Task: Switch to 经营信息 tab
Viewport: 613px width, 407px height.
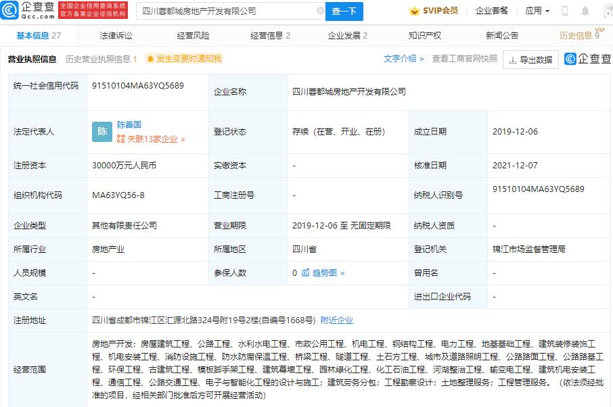Action: pos(270,36)
